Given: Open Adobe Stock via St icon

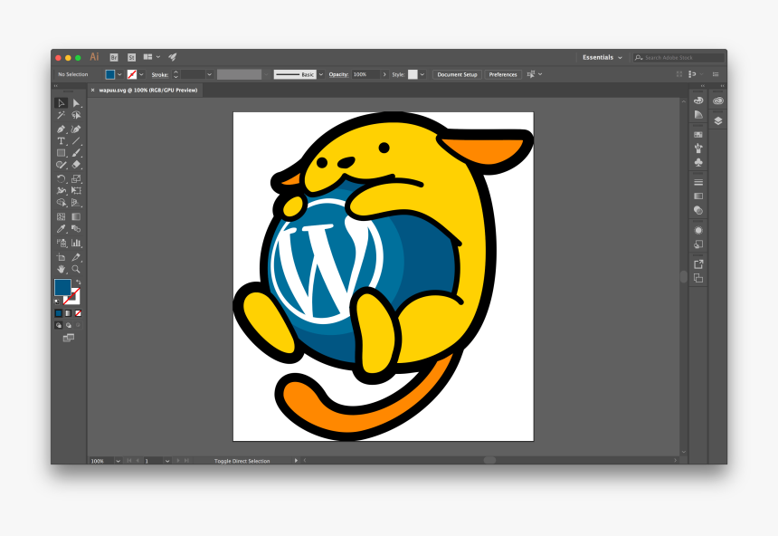Looking at the screenshot, I should tap(131, 58).
